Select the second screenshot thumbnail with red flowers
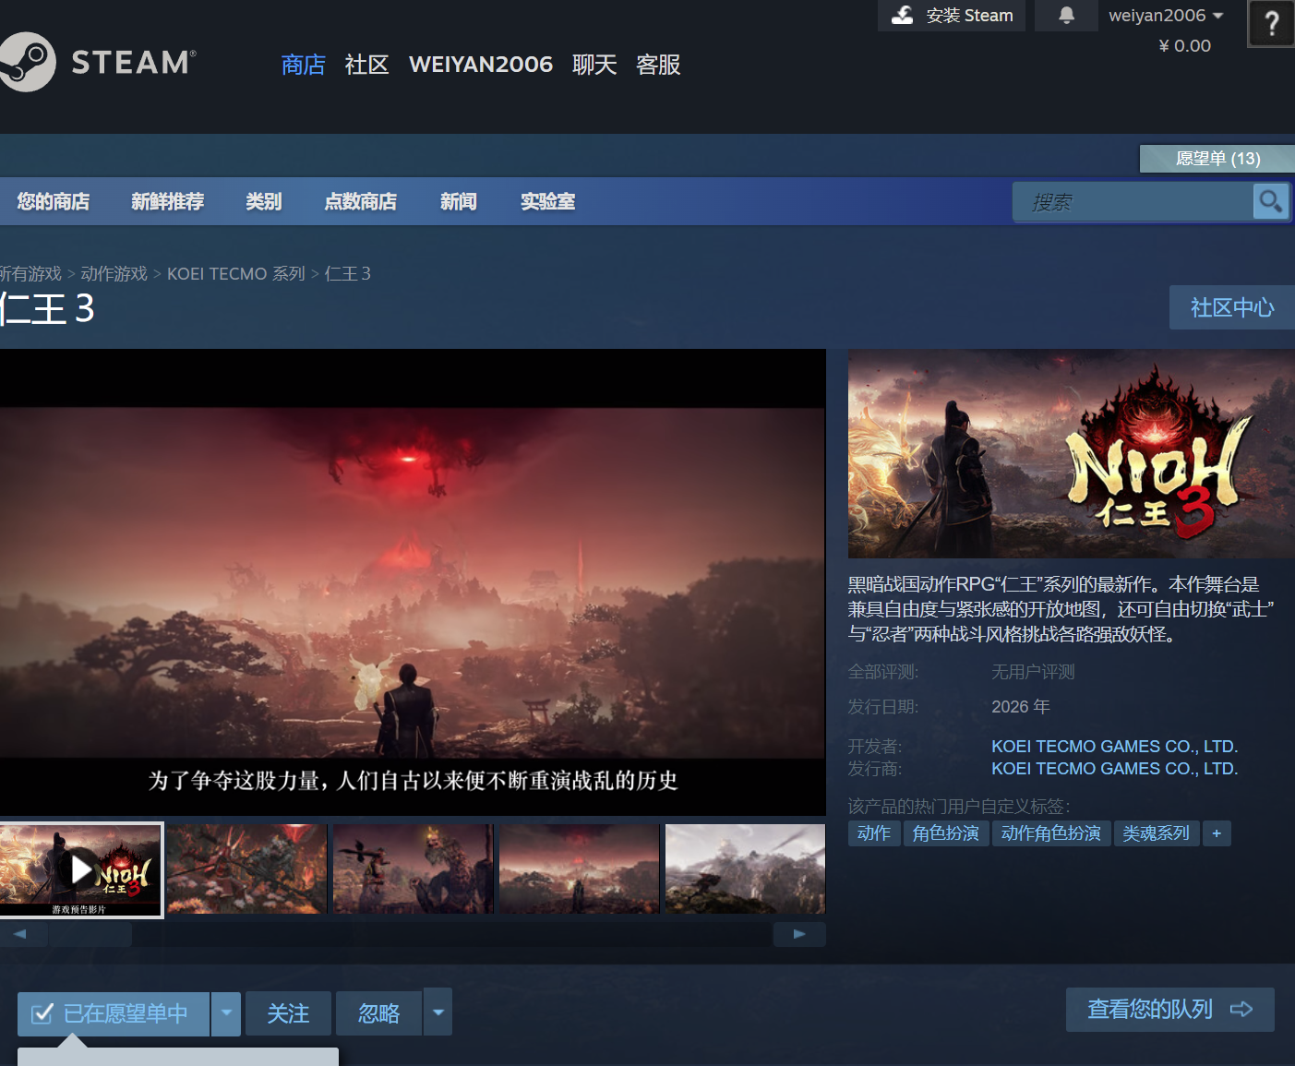 [x=247, y=869]
